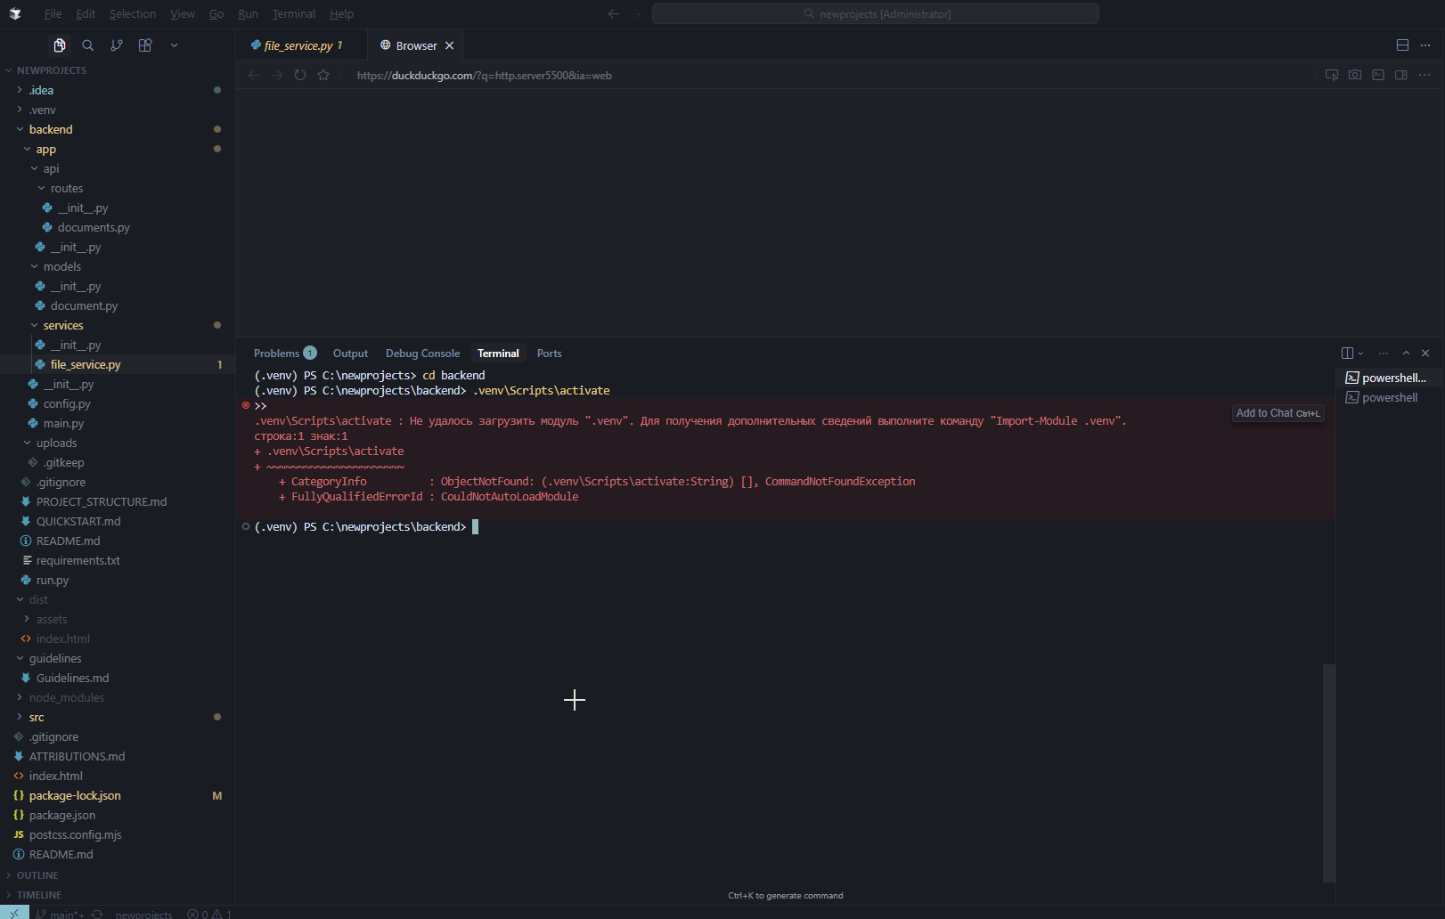Expand the TIMELINE section
This screenshot has height=919, width=1445.
pos(118,895)
